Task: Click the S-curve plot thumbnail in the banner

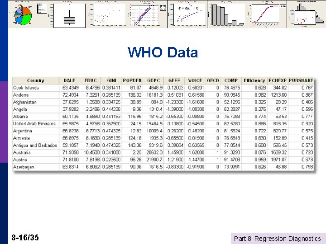Action: 267,14
